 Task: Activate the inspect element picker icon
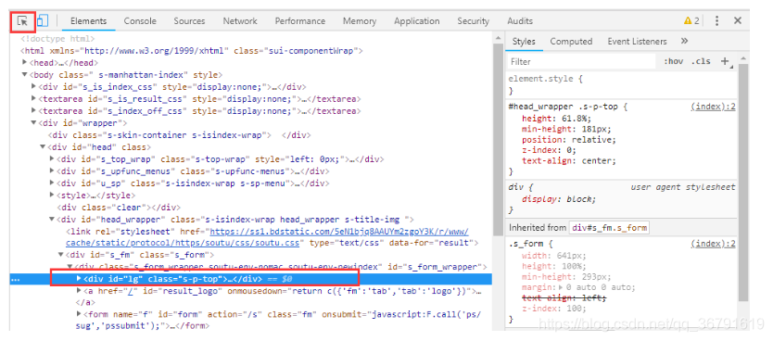point(22,20)
